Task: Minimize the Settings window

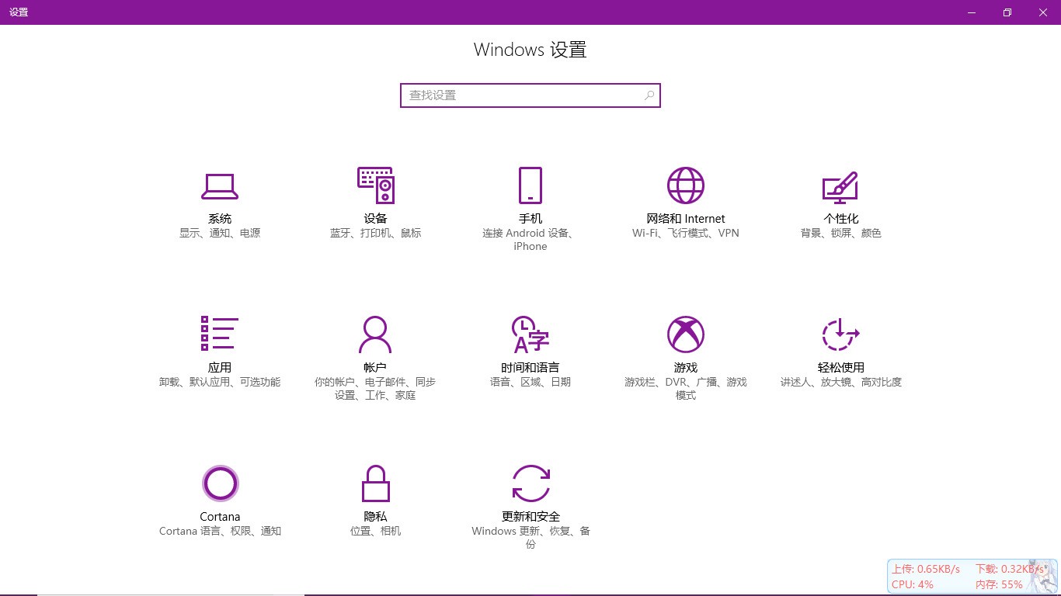Action: pos(972,12)
